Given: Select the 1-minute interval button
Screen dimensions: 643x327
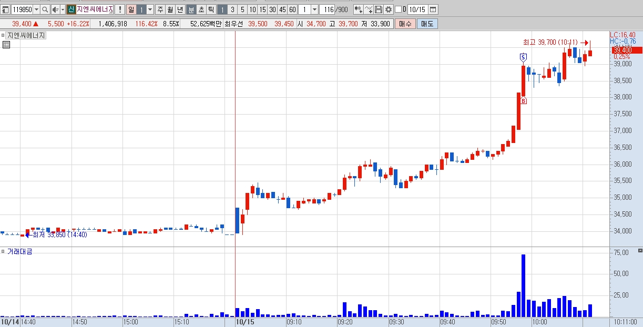Looking at the screenshot, I should tap(222, 9).
